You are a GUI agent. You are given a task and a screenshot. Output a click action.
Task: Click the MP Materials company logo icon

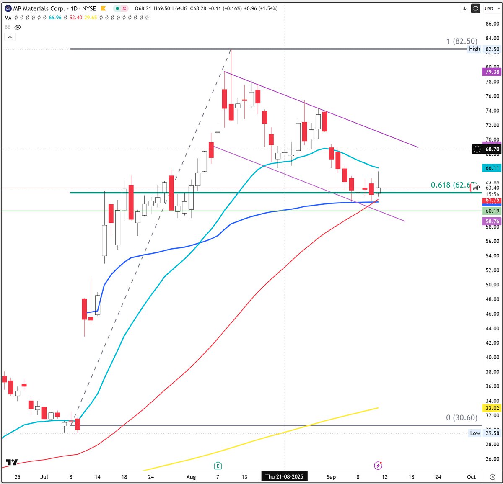(x=8, y=8)
